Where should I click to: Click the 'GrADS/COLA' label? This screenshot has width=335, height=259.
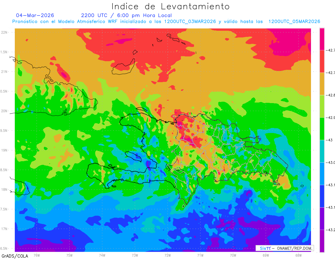(x=15, y=256)
